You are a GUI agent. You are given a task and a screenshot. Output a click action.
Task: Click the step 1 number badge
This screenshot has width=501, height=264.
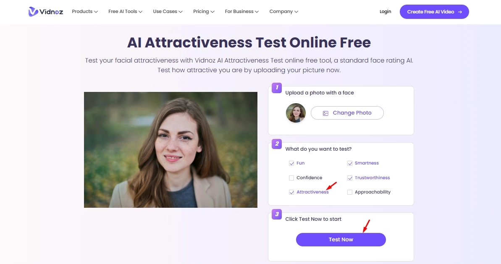(277, 87)
